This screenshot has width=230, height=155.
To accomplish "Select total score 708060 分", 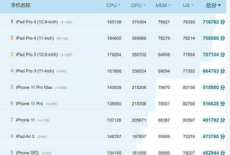I will [214, 38].
